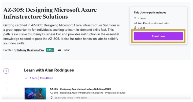Click the empty circle marker beside the course

(x=6, y=89)
